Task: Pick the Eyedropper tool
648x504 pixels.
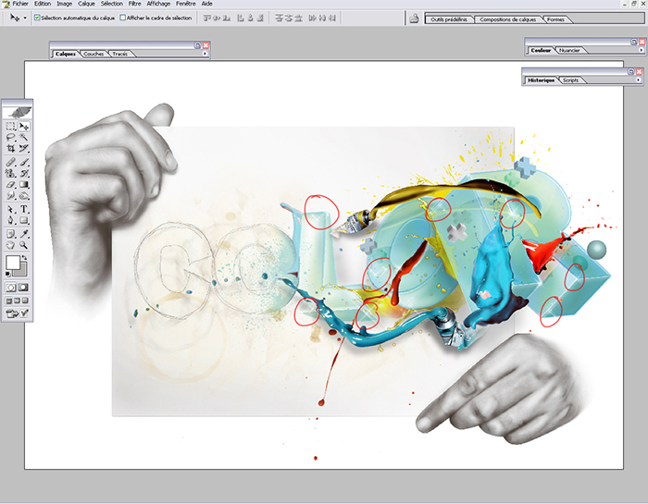Action: (24, 235)
